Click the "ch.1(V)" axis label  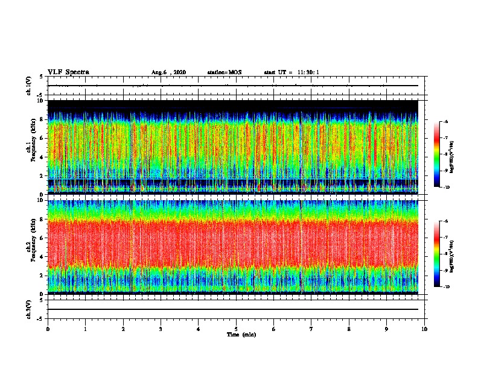(x=29, y=86)
